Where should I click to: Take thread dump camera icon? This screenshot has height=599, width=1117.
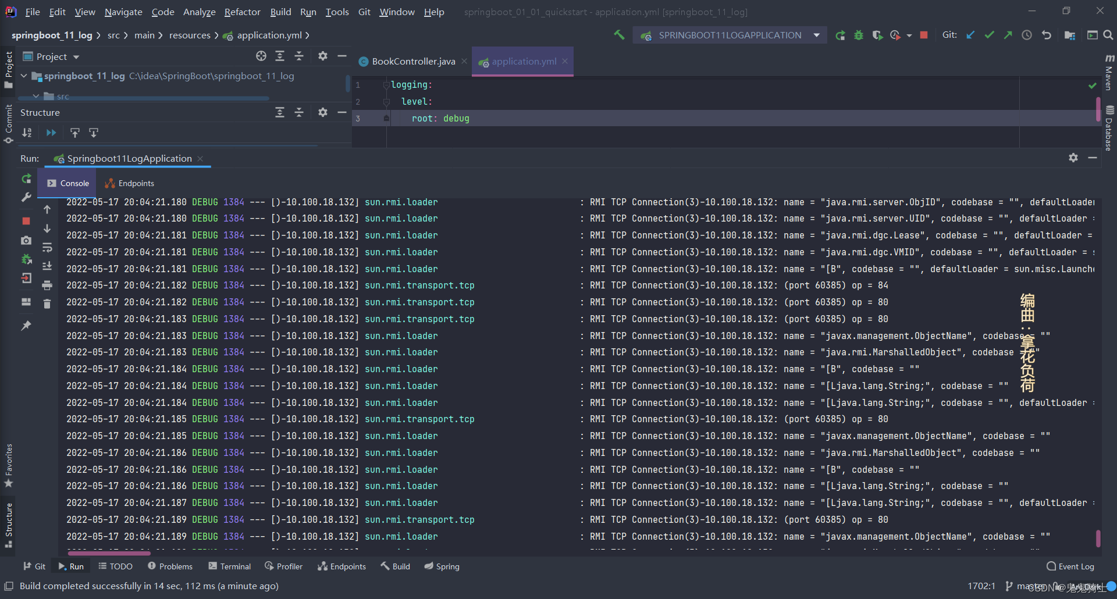point(26,240)
